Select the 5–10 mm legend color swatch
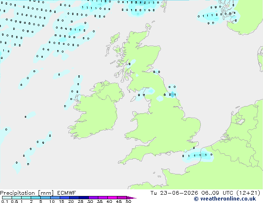Image resolution: width=263 pixels, height=203 pixels. click(45, 198)
